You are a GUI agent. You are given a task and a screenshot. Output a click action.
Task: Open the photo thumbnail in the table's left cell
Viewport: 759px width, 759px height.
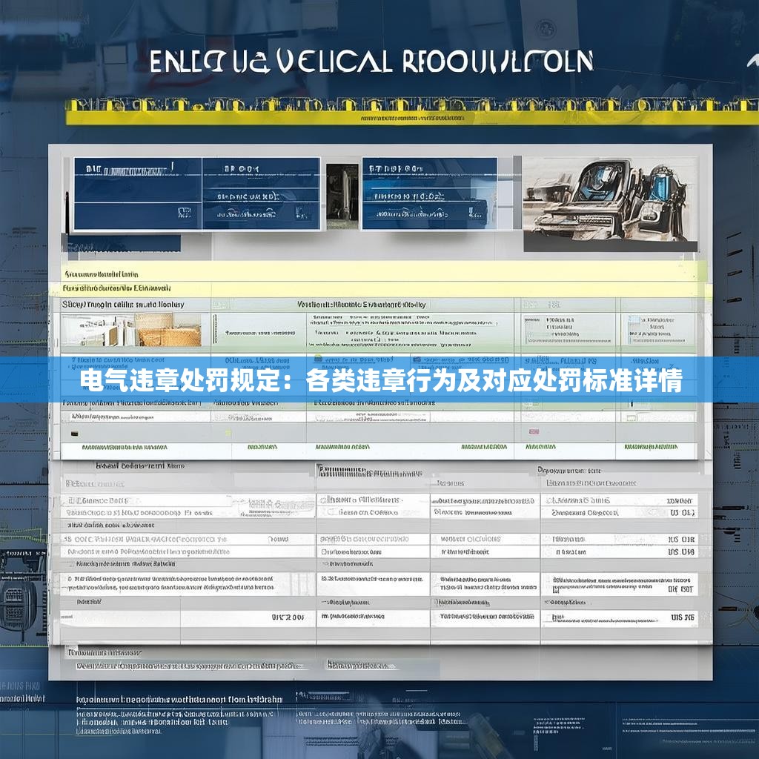[x=132, y=330]
